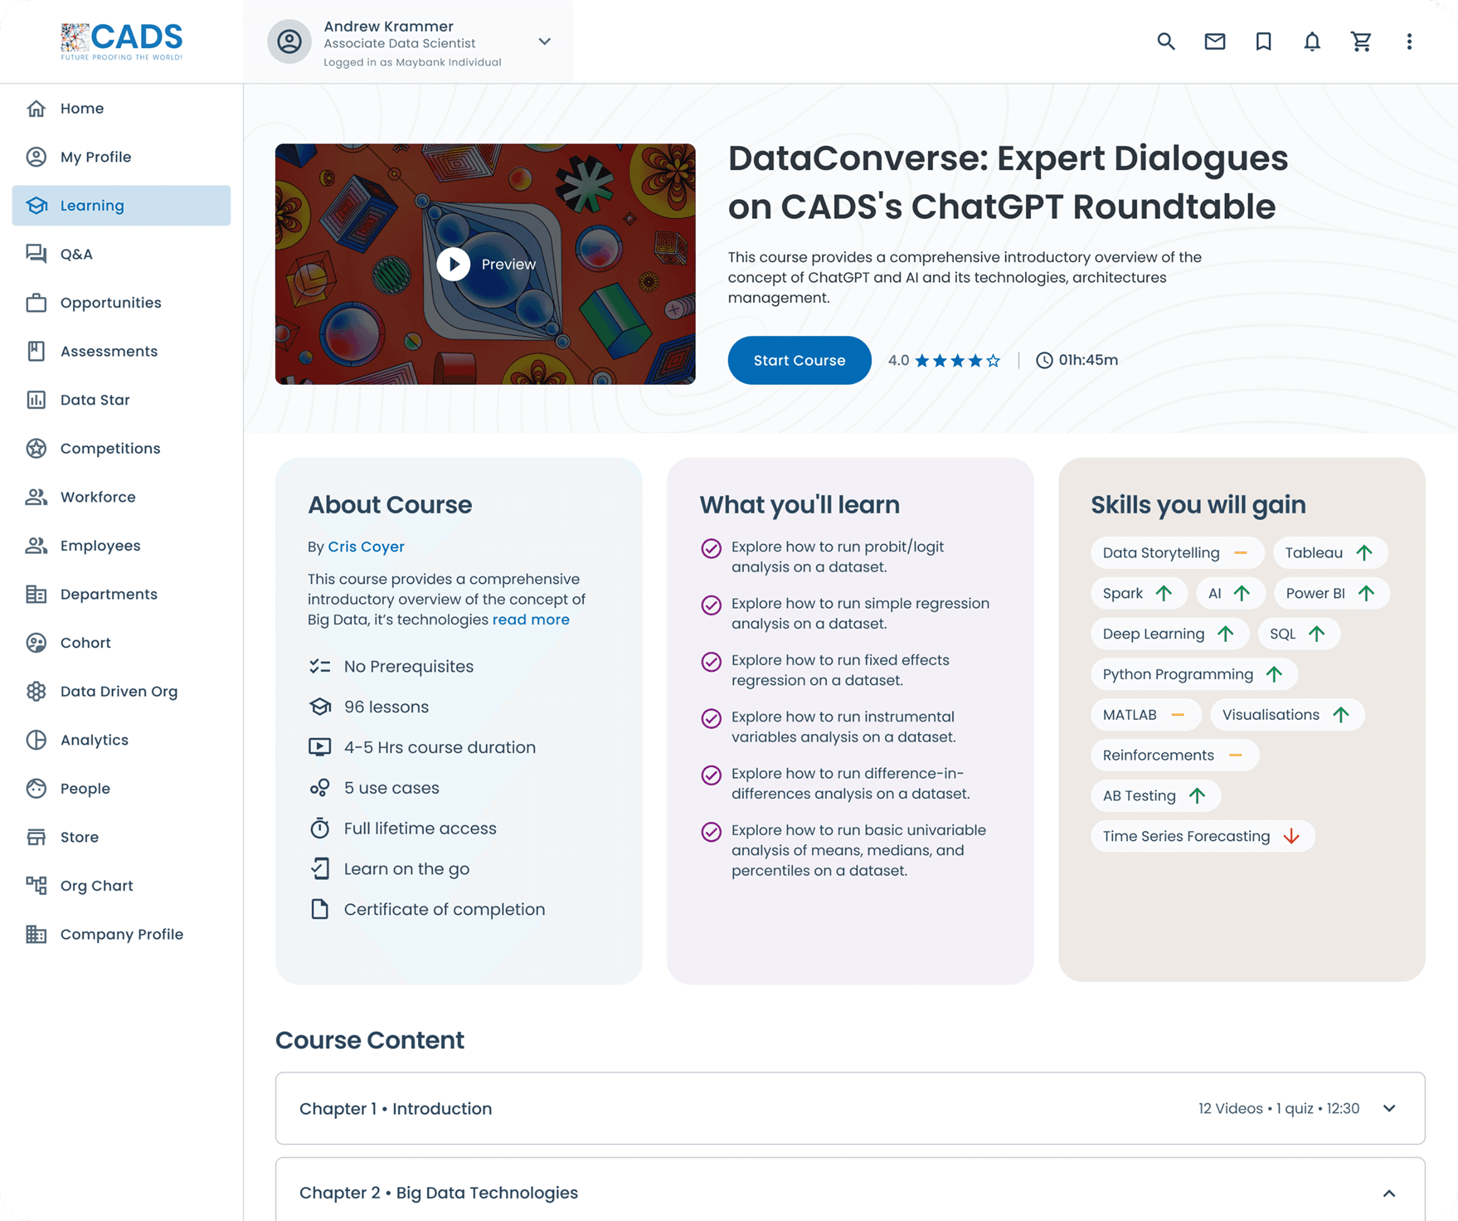Click the three-dot more options icon

(x=1409, y=41)
